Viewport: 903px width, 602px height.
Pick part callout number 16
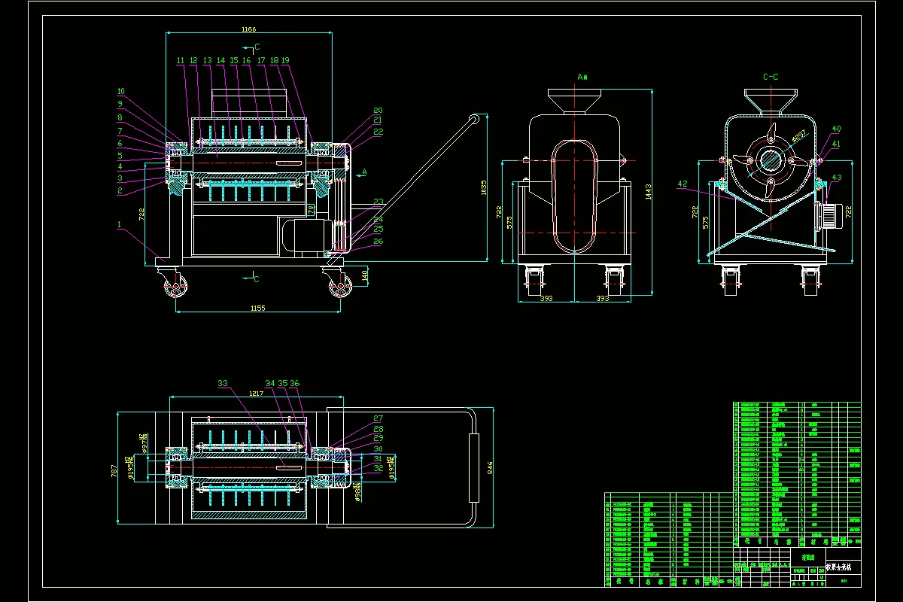[x=246, y=60]
